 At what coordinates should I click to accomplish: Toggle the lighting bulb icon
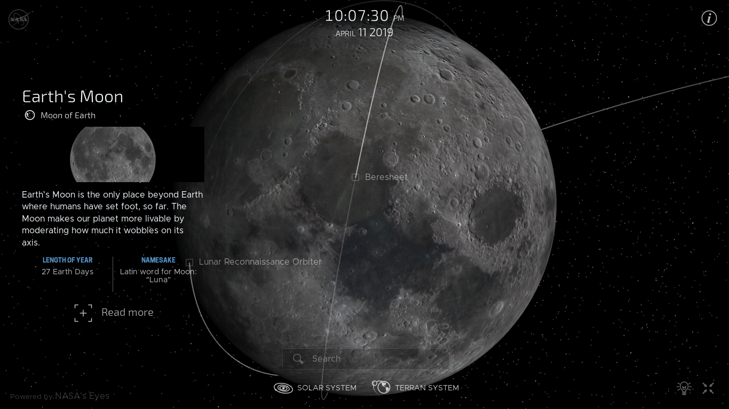point(684,388)
